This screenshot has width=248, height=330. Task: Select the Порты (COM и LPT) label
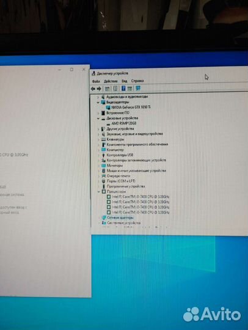click(121, 181)
